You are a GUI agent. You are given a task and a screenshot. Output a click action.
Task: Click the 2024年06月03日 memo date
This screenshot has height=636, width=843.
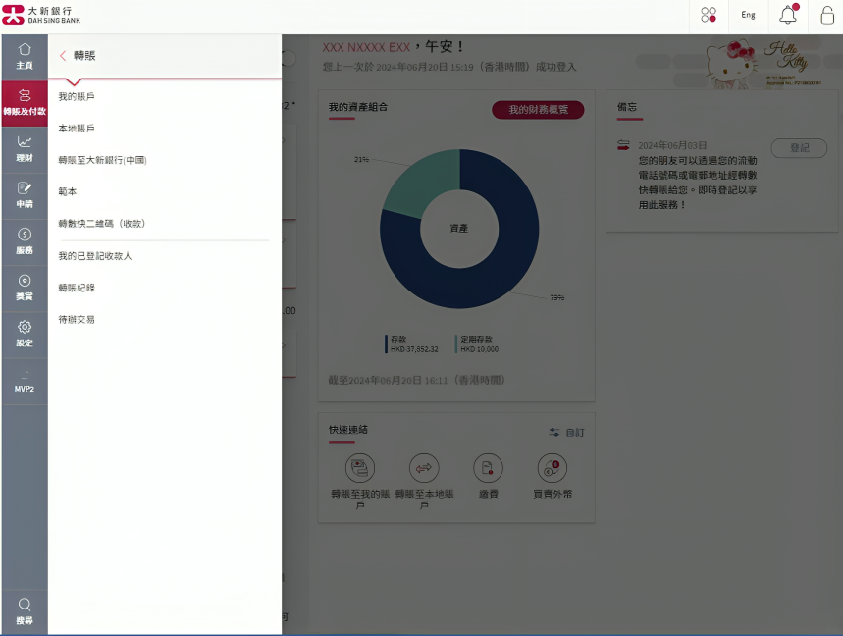point(672,145)
